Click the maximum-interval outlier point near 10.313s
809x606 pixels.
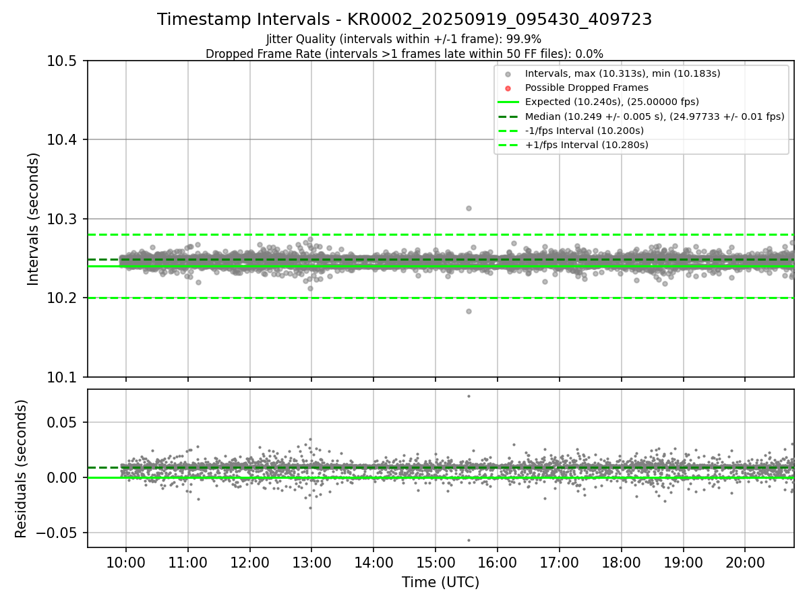[469, 208]
